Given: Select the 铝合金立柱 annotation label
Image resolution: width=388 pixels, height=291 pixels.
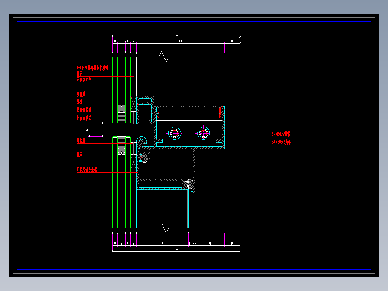Looking at the screenshot, I should tap(84, 80).
